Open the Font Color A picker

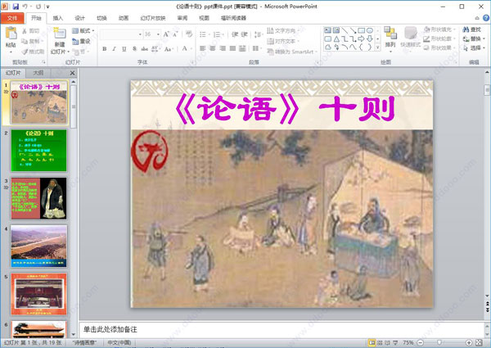[x=184, y=48]
